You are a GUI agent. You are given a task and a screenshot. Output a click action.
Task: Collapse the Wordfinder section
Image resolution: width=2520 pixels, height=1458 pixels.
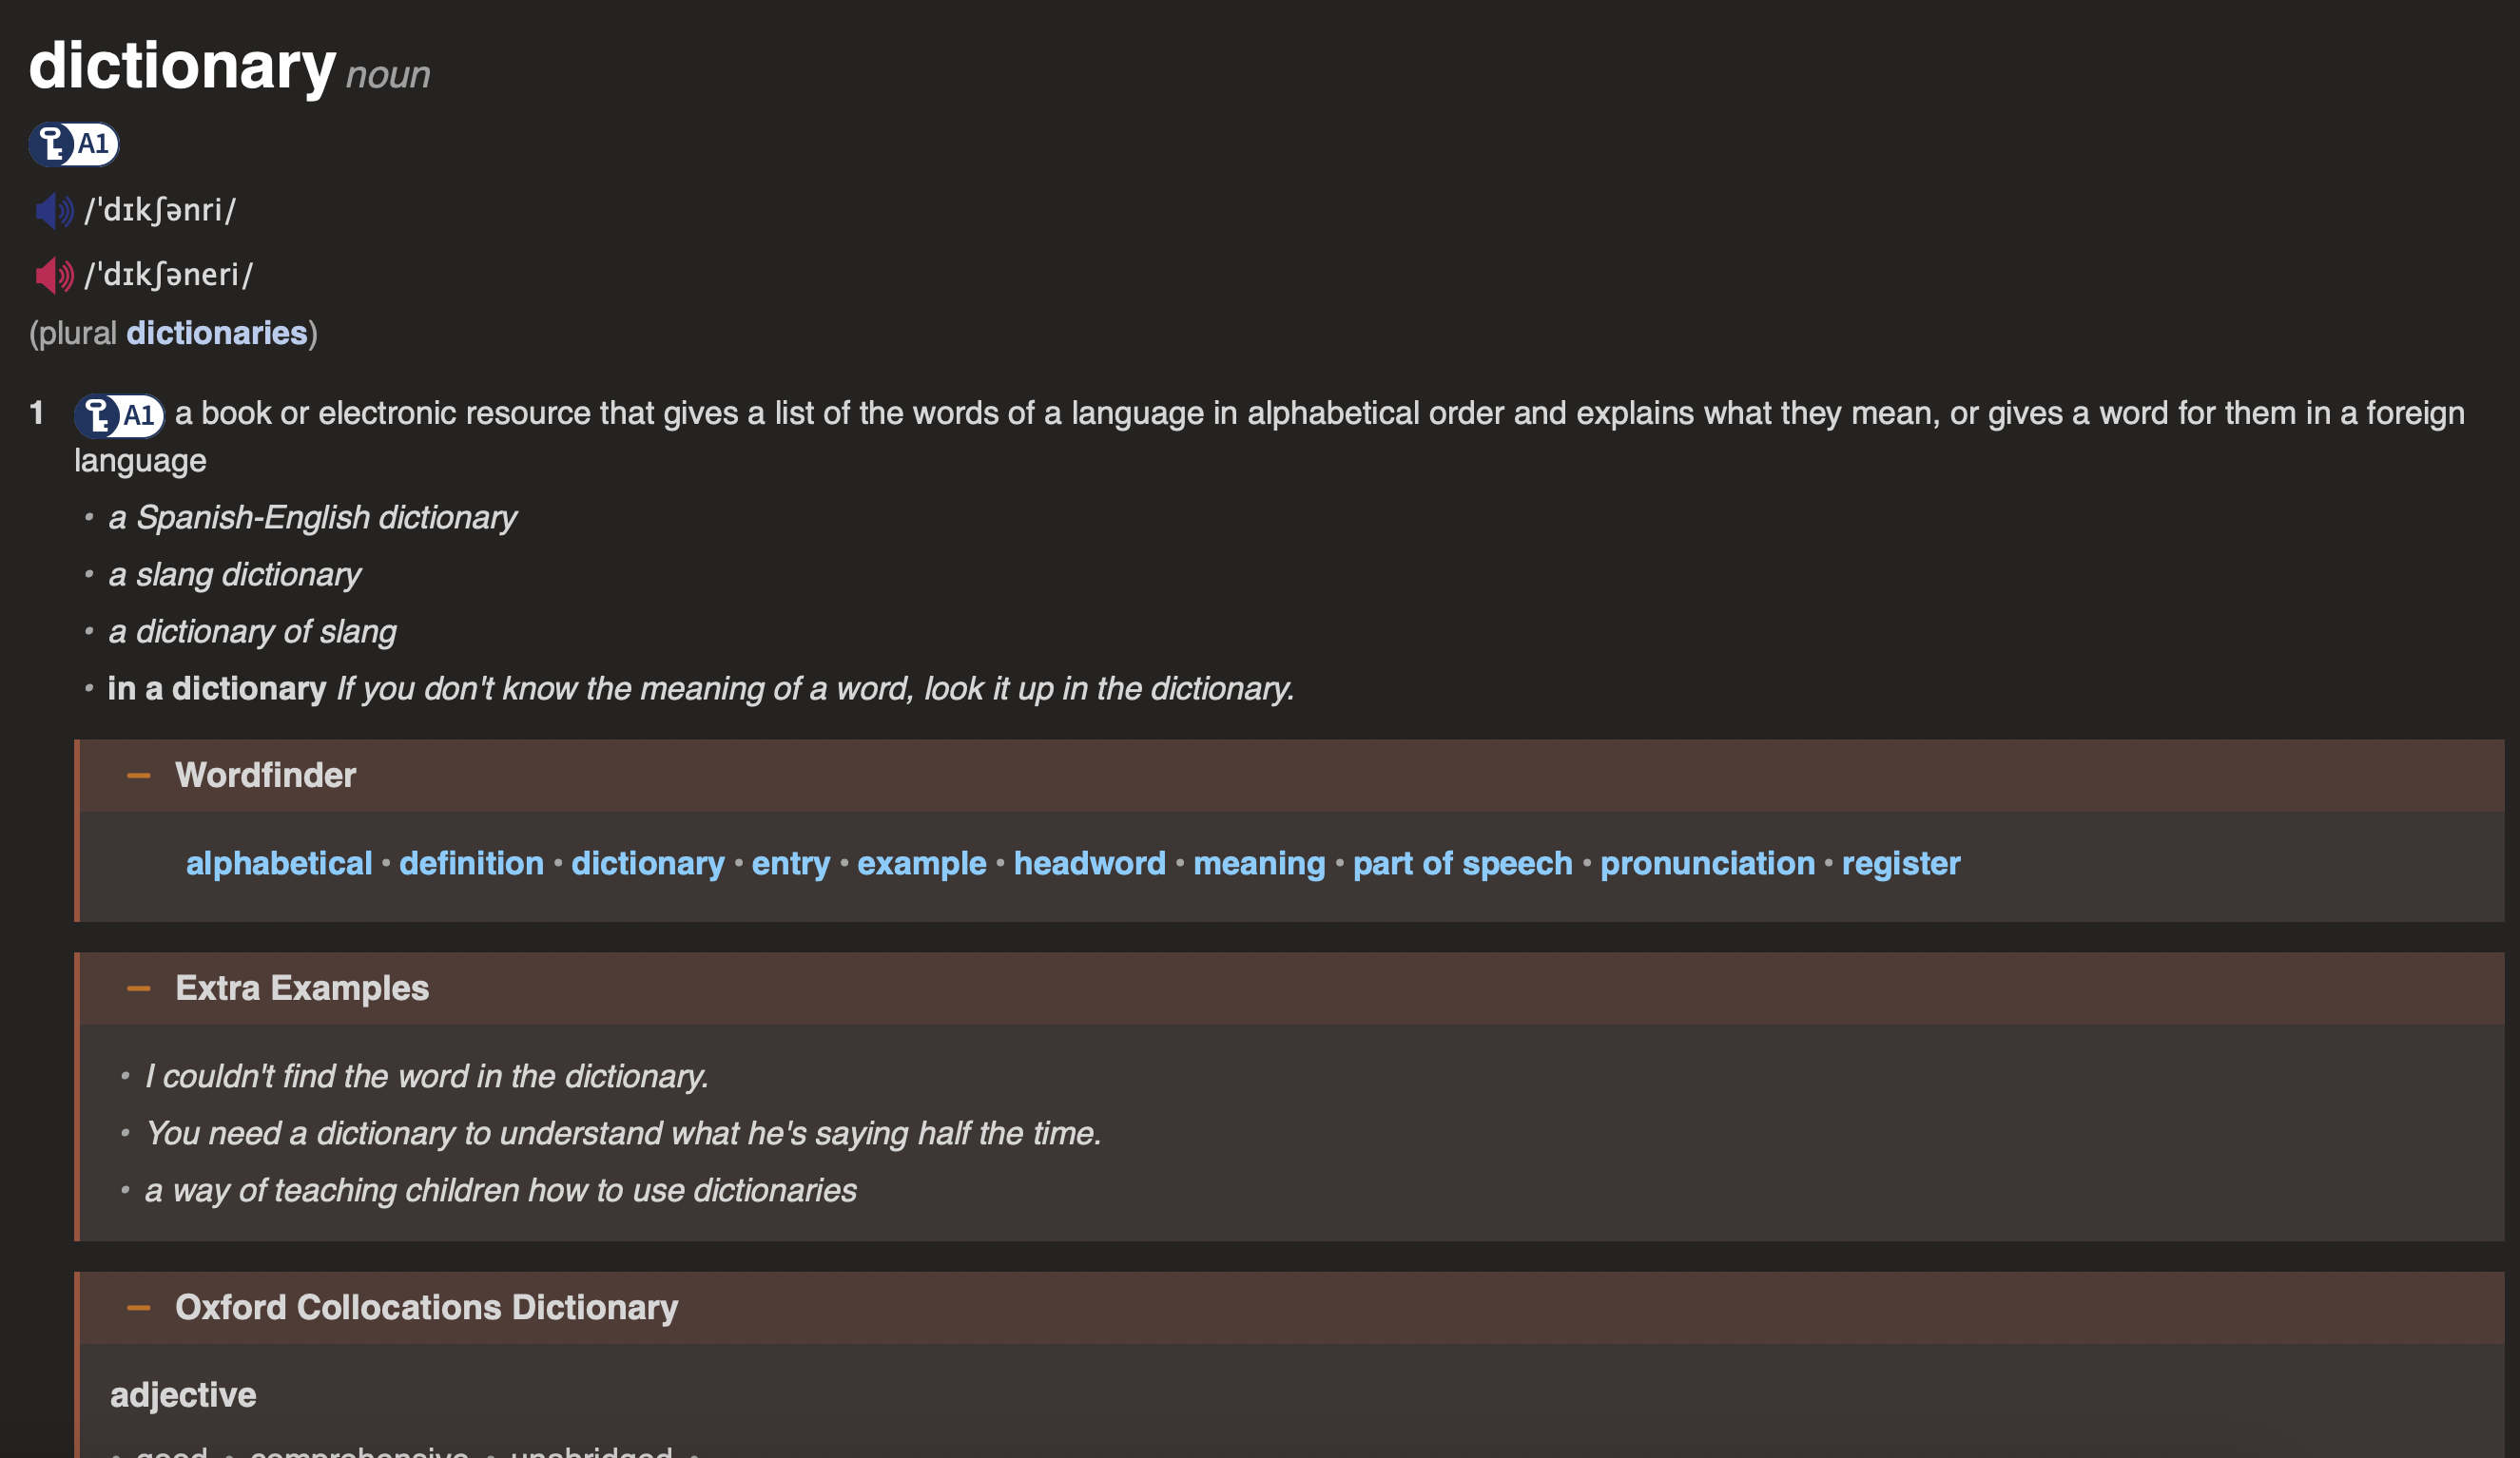(141, 774)
